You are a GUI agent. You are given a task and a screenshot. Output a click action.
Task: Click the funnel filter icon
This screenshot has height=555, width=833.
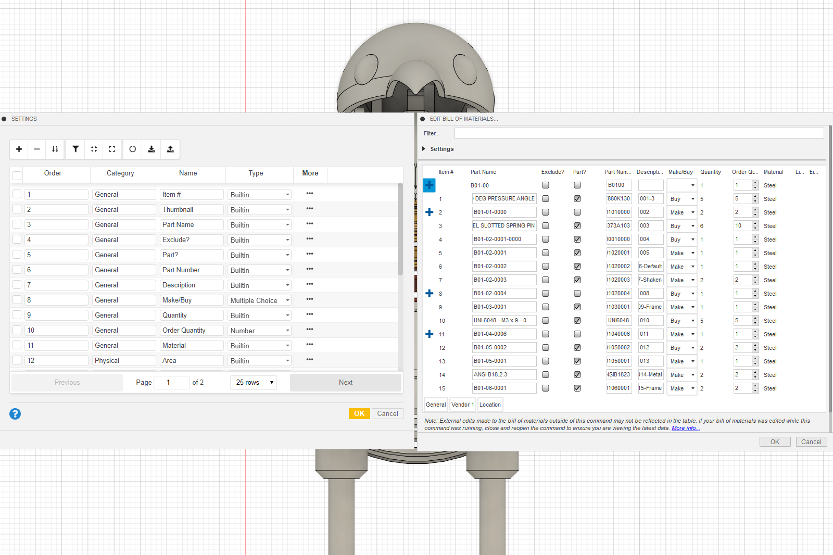coord(75,149)
